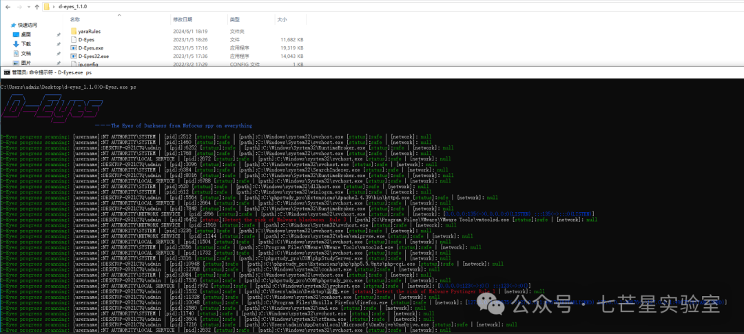Click the Eyes of Darkness tagline text
Viewport: 744px width, 334px height.
(x=173, y=126)
